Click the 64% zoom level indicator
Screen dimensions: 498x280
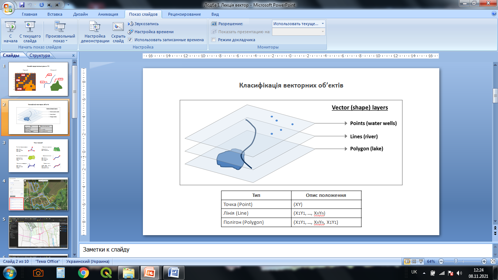(x=431, y=261)
